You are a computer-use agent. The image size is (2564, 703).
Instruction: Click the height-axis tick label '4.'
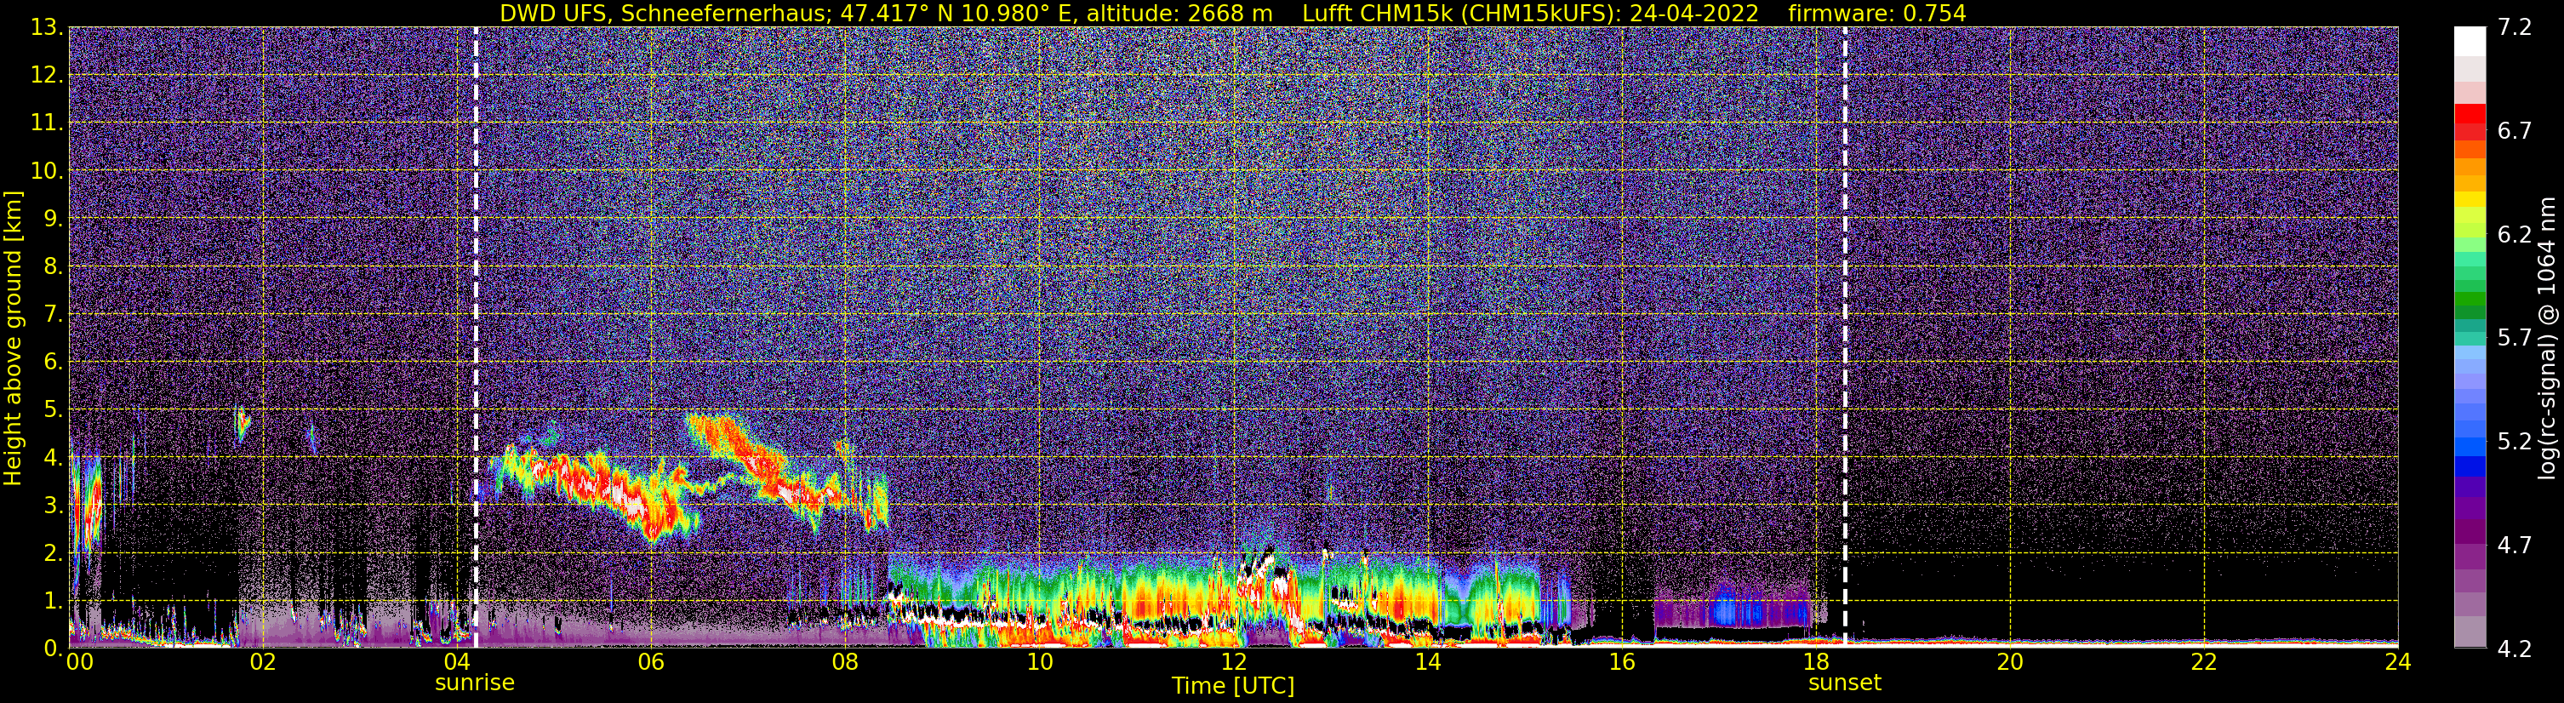click(x=53, y=457)
